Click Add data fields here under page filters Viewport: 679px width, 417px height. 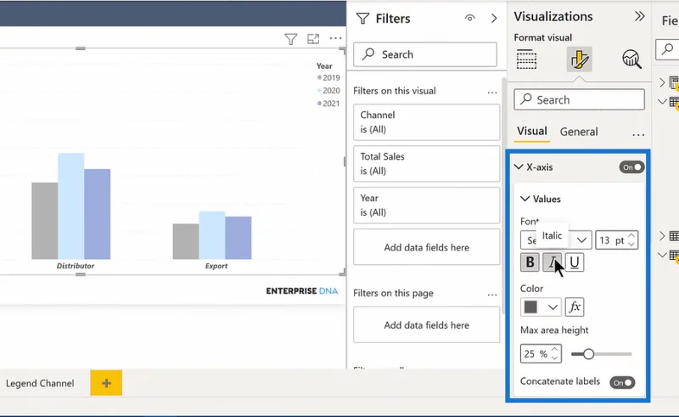pos(427,325)
